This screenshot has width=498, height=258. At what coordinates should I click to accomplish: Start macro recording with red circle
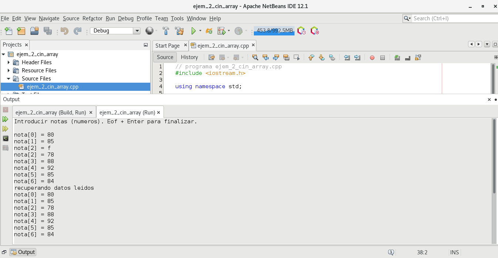coord(372,58)
